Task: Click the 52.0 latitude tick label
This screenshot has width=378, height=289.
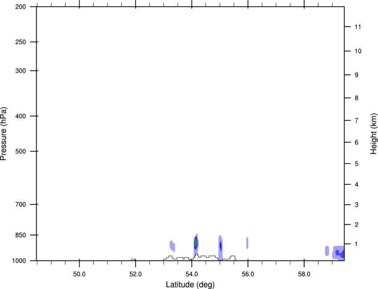Action: 136,274
